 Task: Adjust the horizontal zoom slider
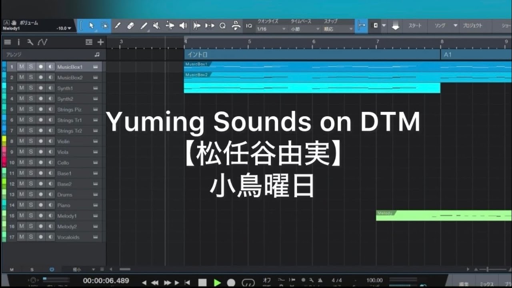coord(487,270)
